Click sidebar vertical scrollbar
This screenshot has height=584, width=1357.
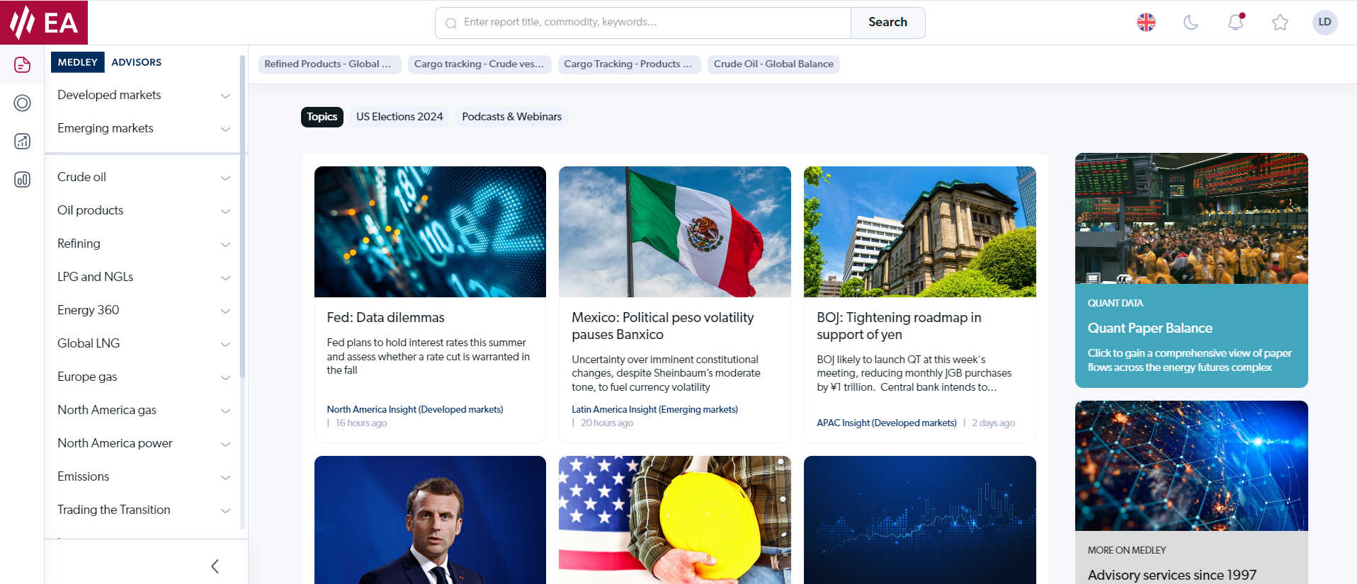coord(243,216)
